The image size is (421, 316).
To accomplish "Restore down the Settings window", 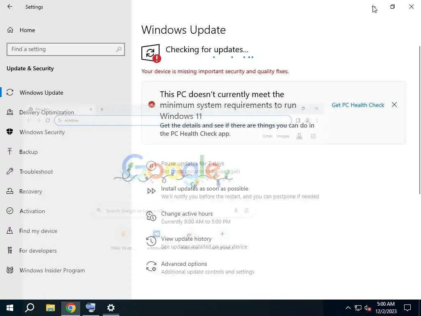I will coord(393,7).
